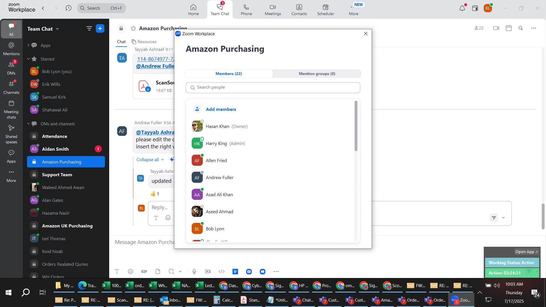
Task: Show hidden tray icons chevron
Action: (480, 292)
